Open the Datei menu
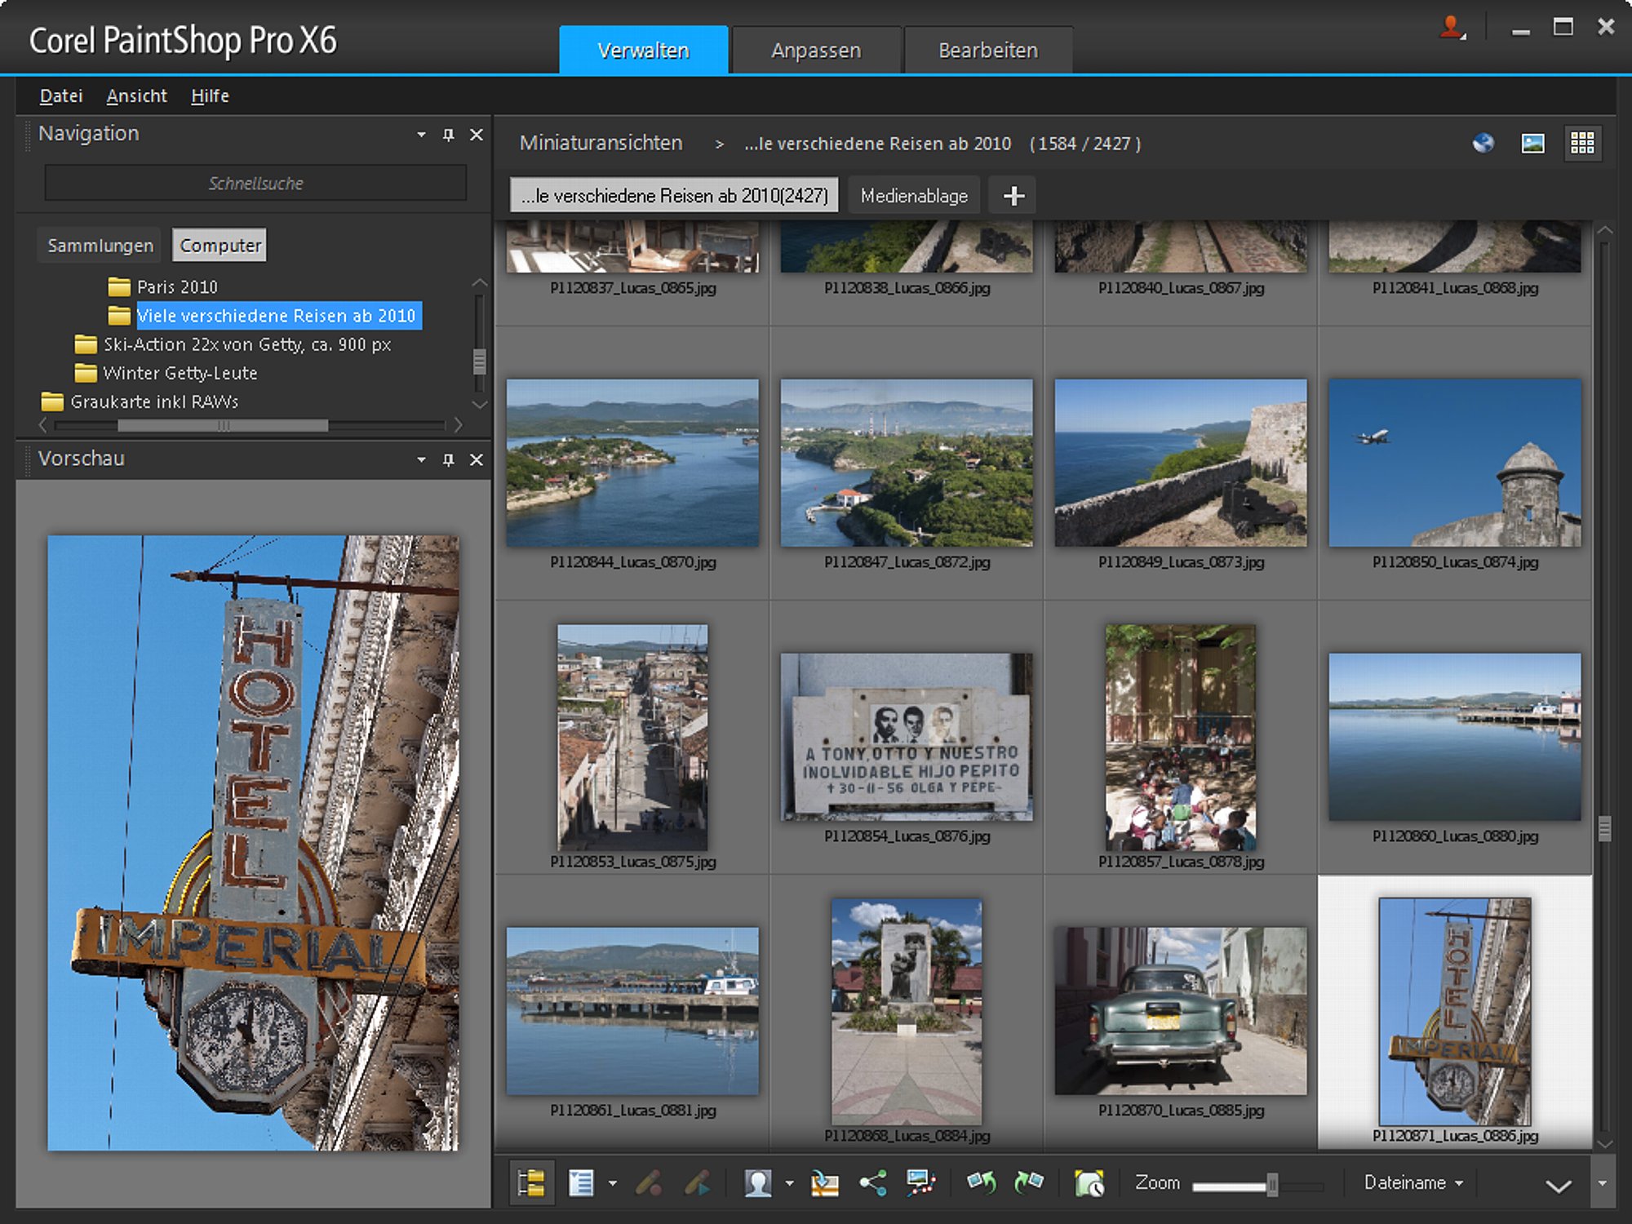This screenshot has height=1224, width=1632. (61, 95)
